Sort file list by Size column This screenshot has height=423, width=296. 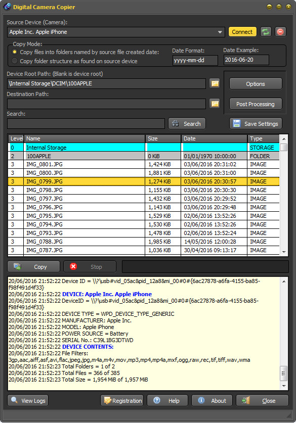click(x=163, y=138)
